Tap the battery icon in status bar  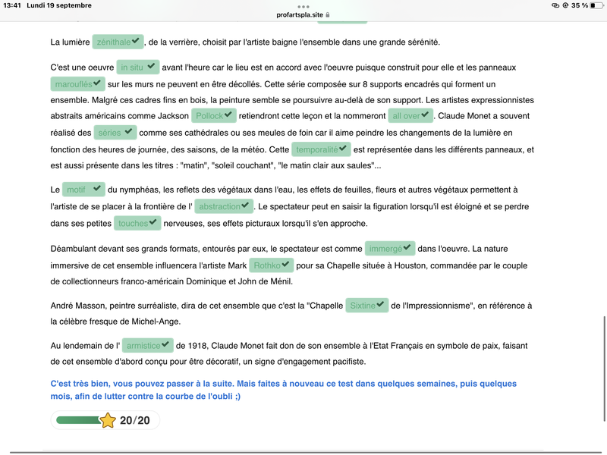click(x=596, y=5)
